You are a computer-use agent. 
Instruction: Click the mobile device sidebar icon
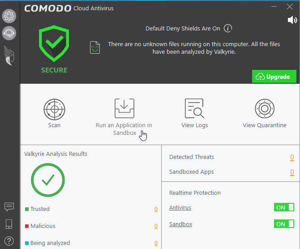coord(9,224)
